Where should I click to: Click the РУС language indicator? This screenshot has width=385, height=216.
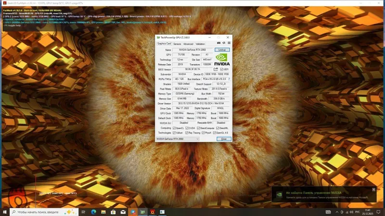coord(357,212)
